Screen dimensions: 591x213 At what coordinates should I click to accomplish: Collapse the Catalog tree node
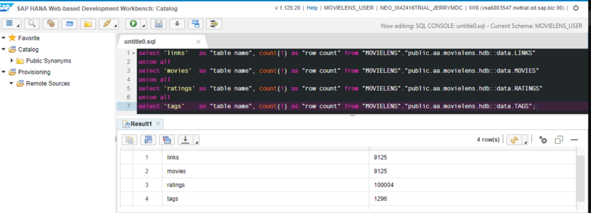click(x=4, y=50)
